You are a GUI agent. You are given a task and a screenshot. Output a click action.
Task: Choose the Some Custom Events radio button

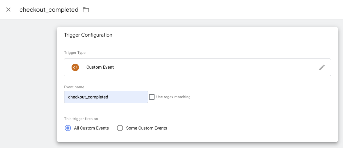(120, 128)
